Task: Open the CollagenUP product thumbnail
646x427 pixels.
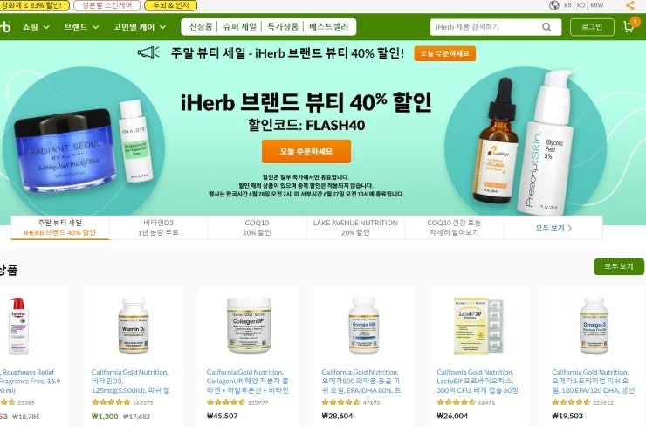Action: point(249,325)
